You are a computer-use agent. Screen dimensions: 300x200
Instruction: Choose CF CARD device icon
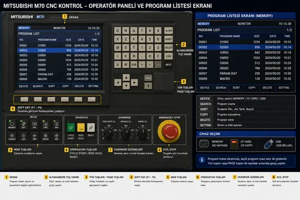click(234, 144)
